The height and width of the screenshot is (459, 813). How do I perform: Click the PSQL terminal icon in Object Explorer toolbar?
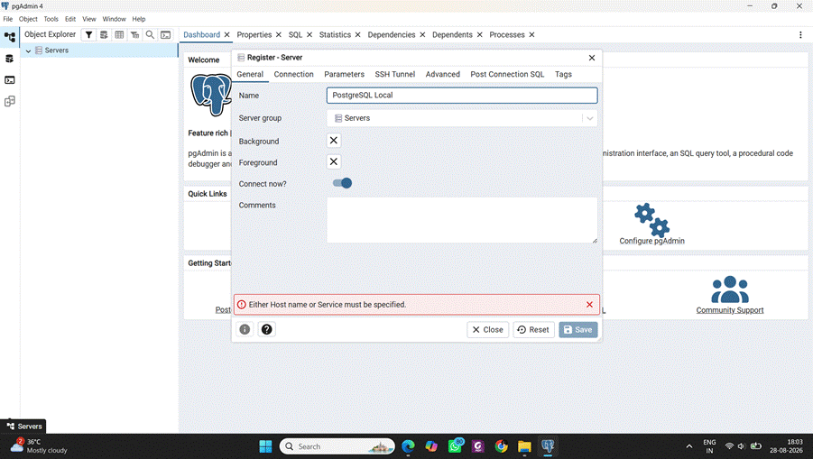tap(165, 34)
